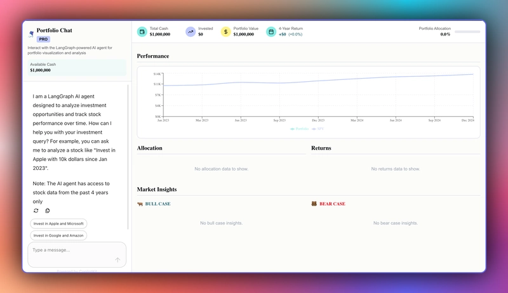
Task: Click the Jan 2023 x-axis label
Action: click(163, 120)
